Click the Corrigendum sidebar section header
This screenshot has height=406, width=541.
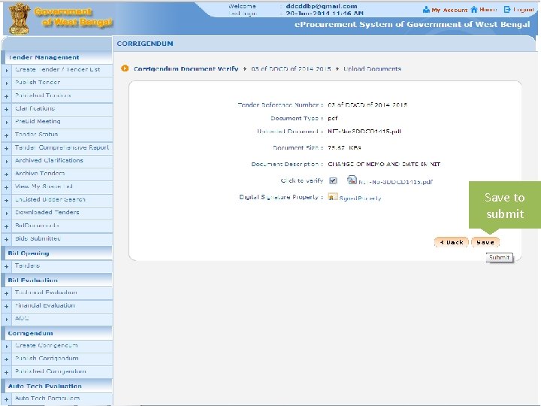pyautogui.click(x=30, y=333)
